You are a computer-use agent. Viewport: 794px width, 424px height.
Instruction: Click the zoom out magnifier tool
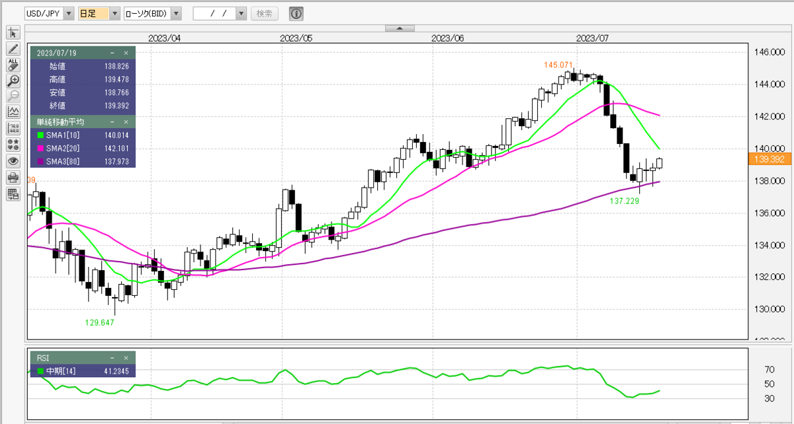pyautogui.click(x=13, y=96)
